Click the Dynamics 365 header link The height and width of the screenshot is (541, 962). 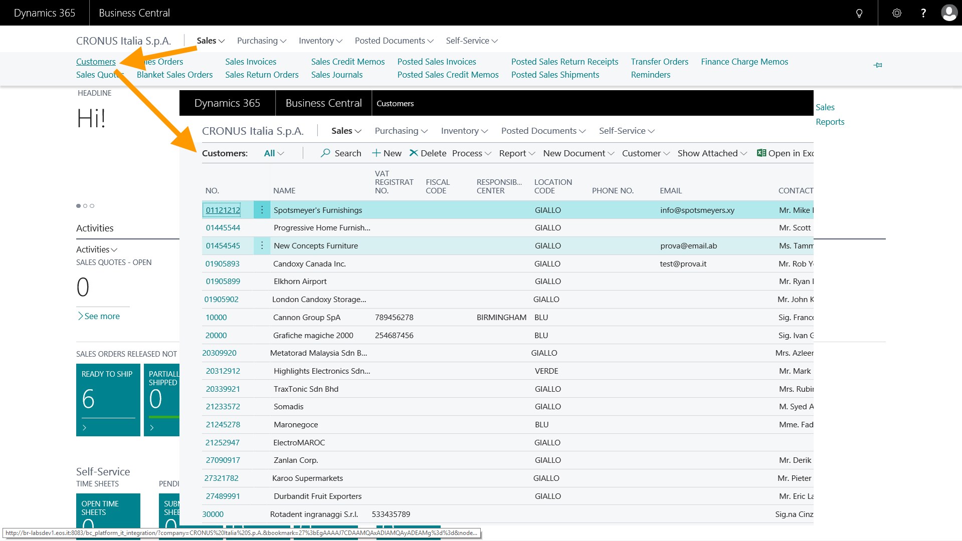45,13
